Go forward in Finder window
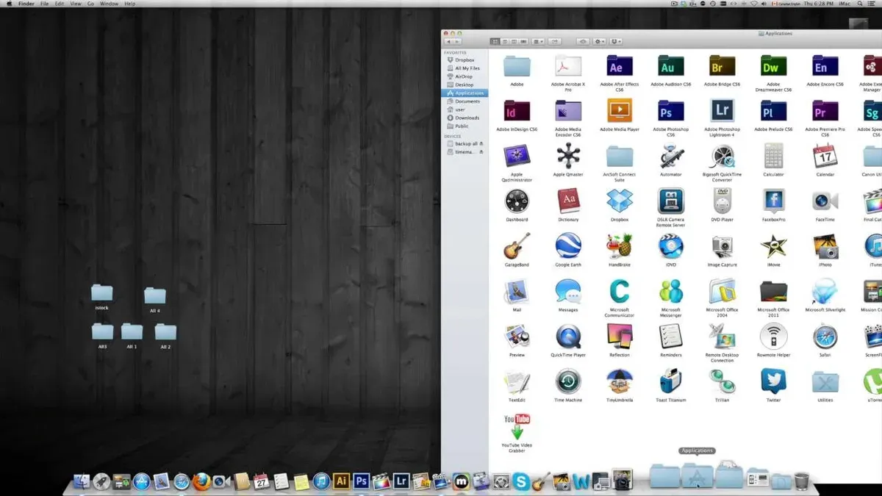This screenshot has width=882, height=496. point(458,42)
